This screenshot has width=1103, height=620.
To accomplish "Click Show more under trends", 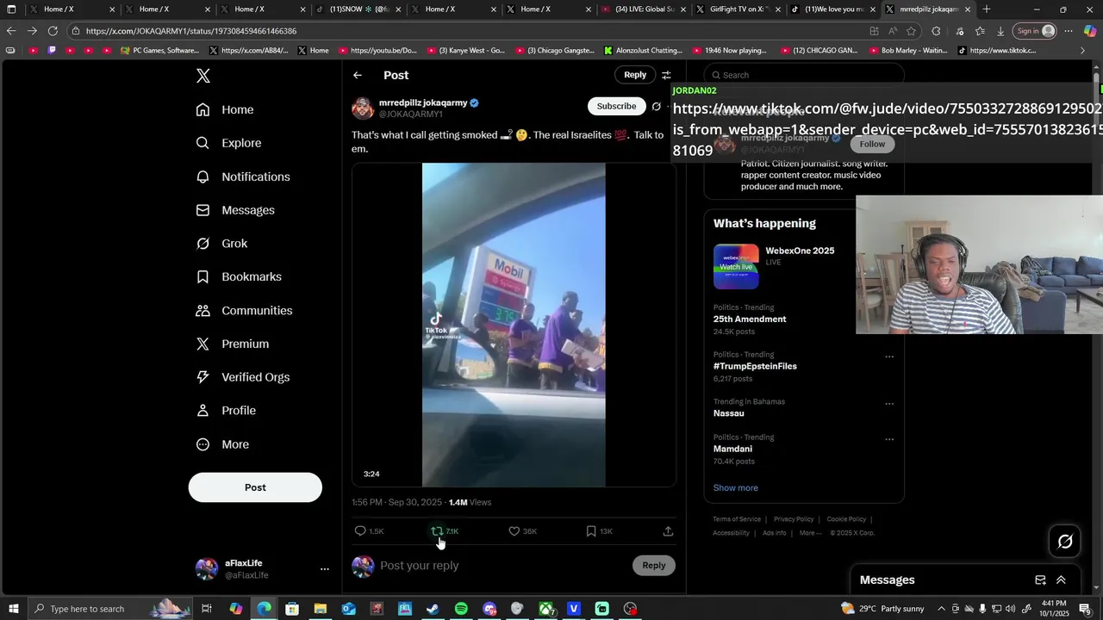I will click(x=735, y=488).
